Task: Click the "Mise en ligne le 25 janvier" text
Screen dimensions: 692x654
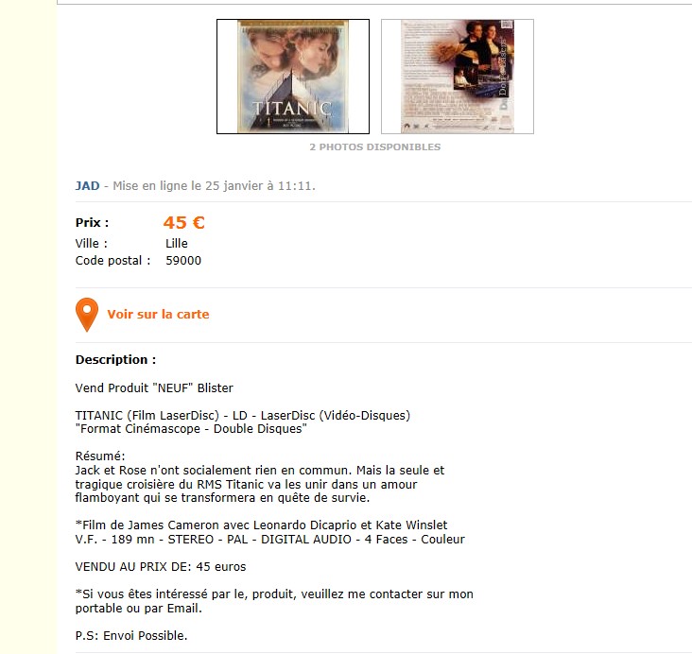Action: click(x=188, y=186)
